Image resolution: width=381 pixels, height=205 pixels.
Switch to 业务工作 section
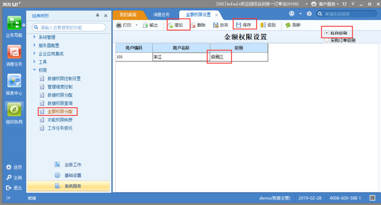[x=69, y=164]
